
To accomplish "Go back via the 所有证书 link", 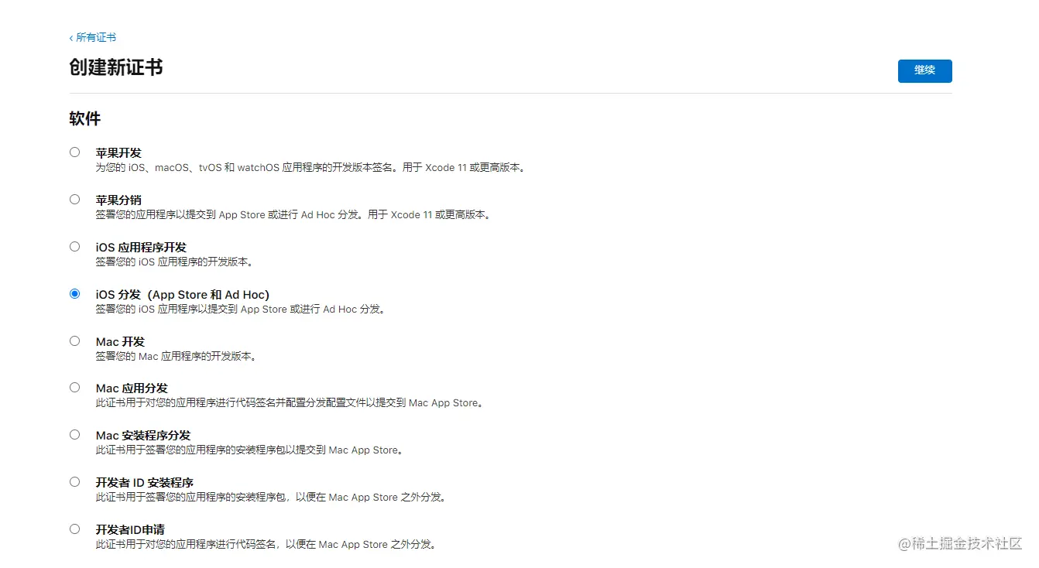I will [x=93, y=36].
